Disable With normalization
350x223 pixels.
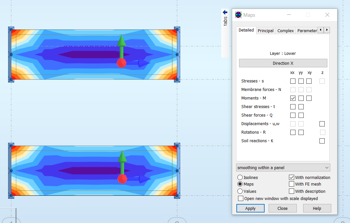291,177
